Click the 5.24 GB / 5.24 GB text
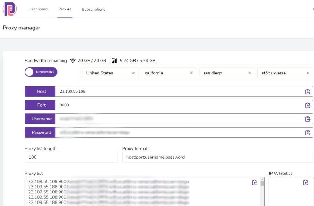 [138, 60]
